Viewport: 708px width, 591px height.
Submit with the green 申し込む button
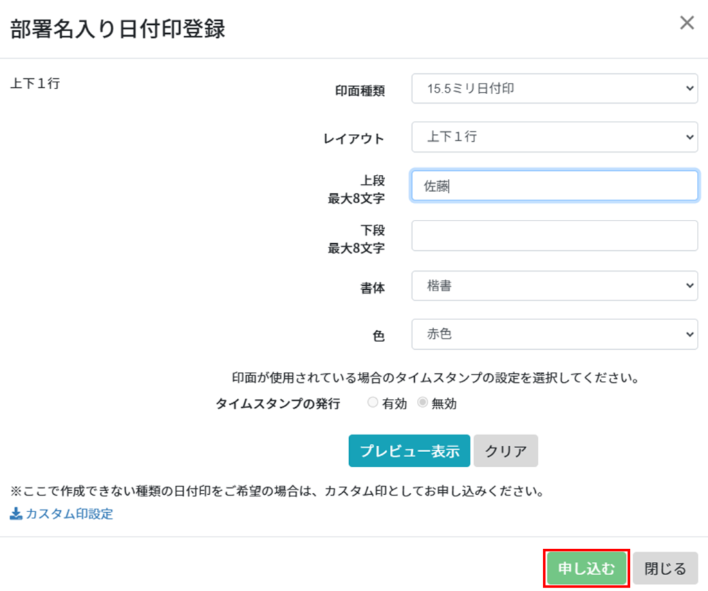point(586,569)
